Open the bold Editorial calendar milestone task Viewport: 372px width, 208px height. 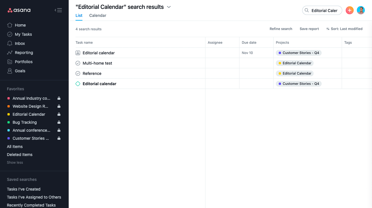[99, 84]
